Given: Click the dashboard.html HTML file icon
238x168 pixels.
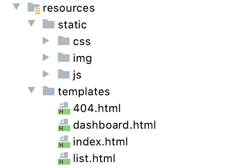Looking at the screenshot, I should coord(64,125).
